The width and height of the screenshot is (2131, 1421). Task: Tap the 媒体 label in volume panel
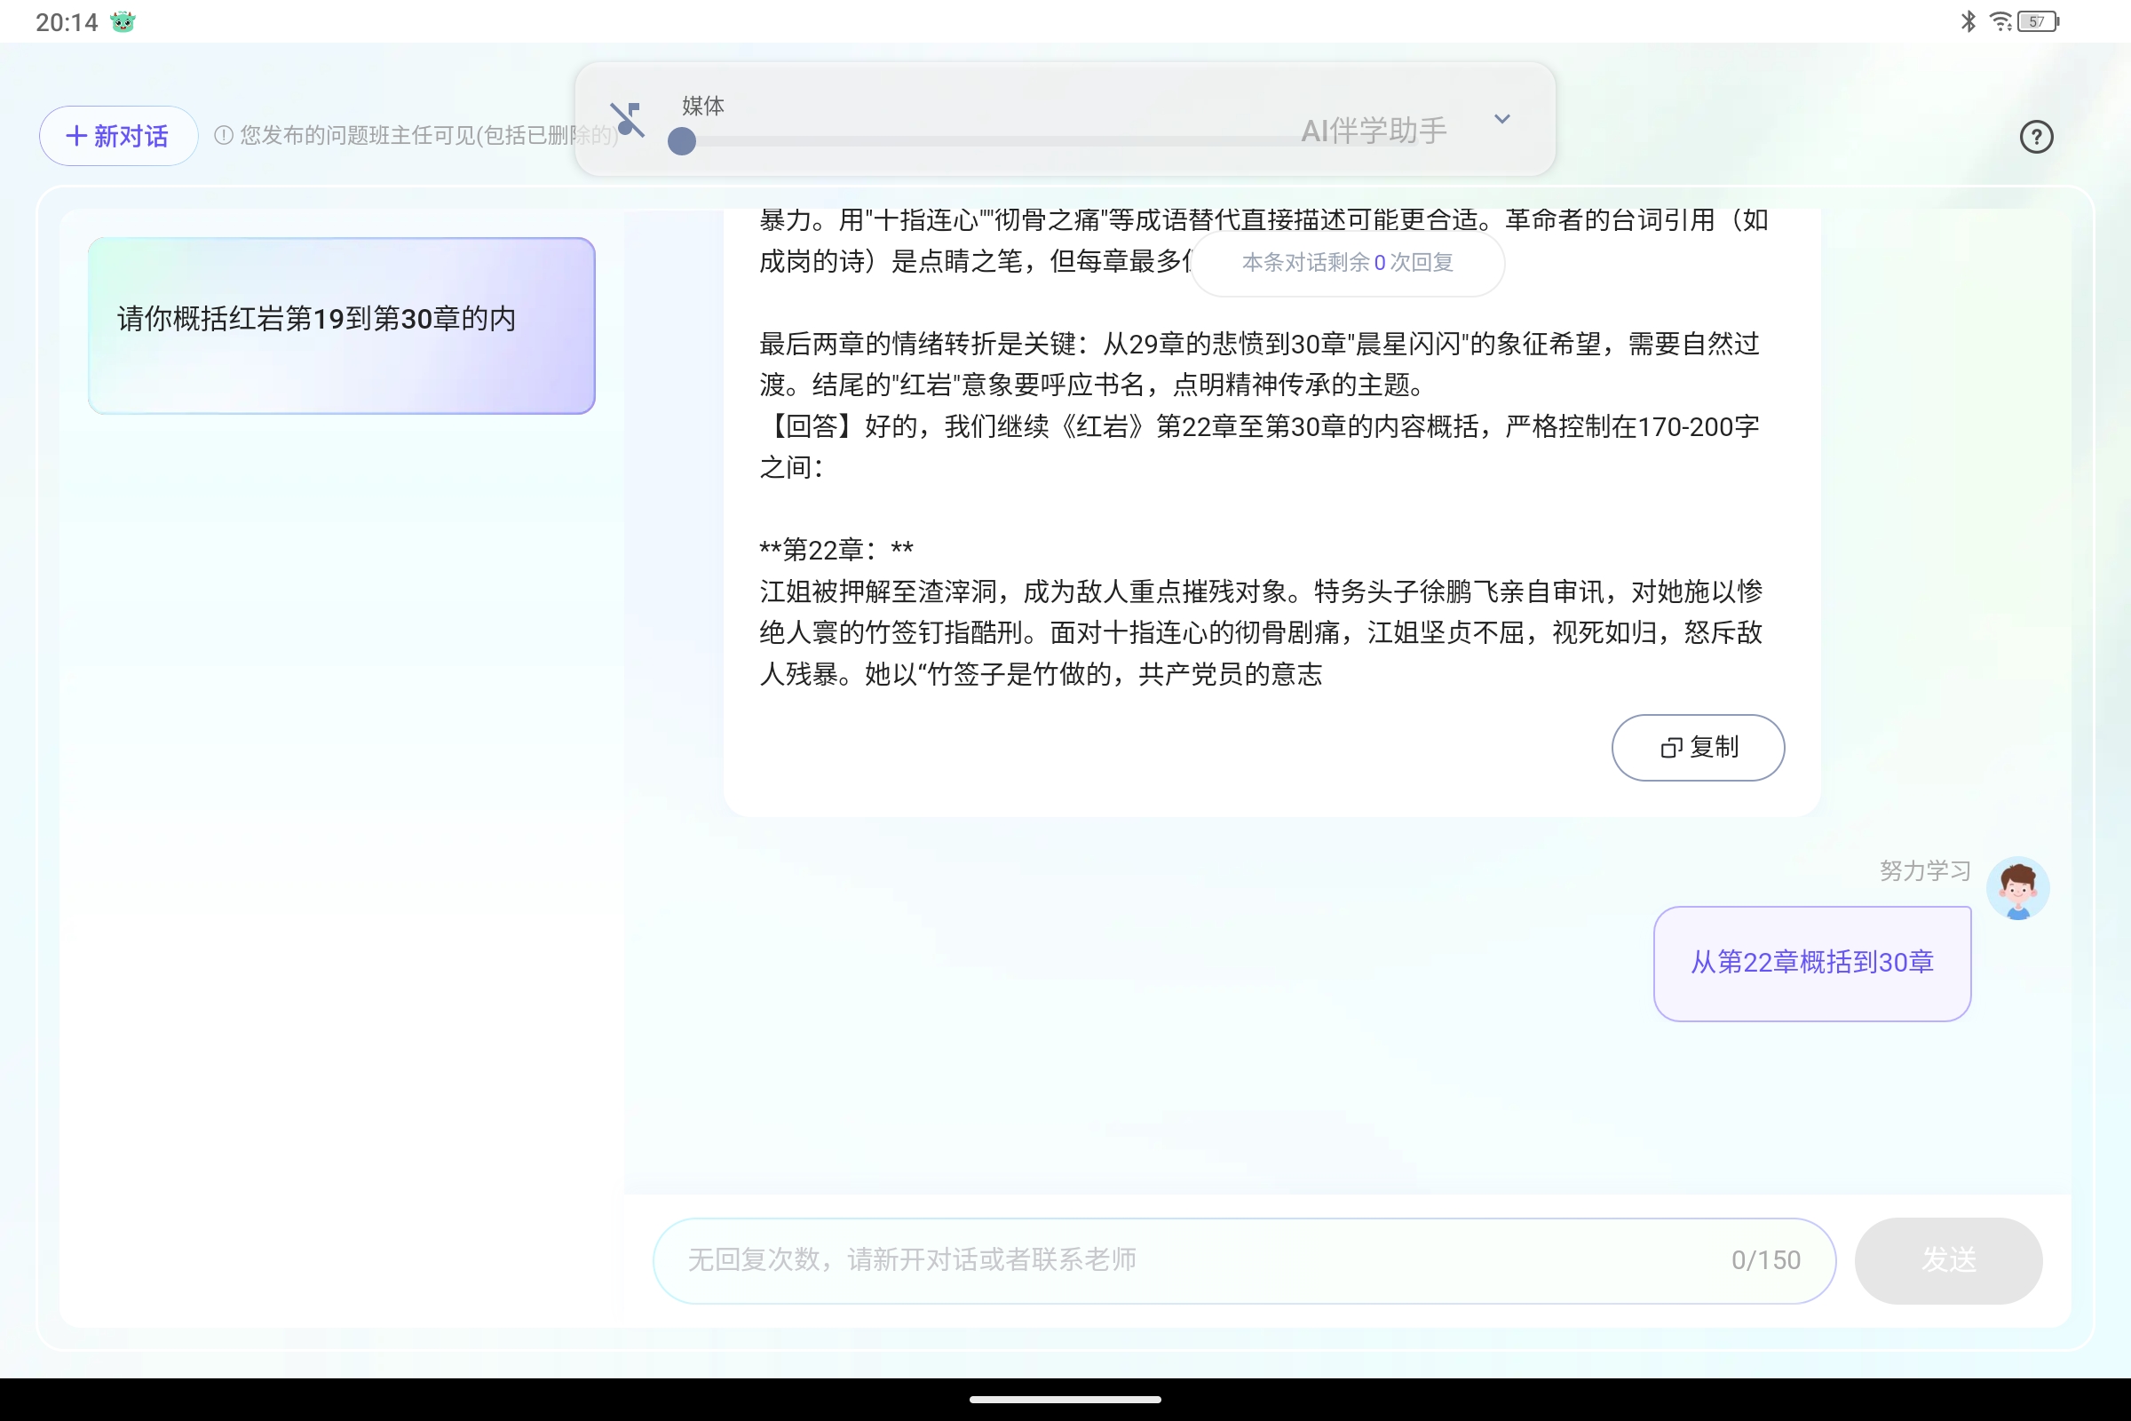(x=703, y=106)
